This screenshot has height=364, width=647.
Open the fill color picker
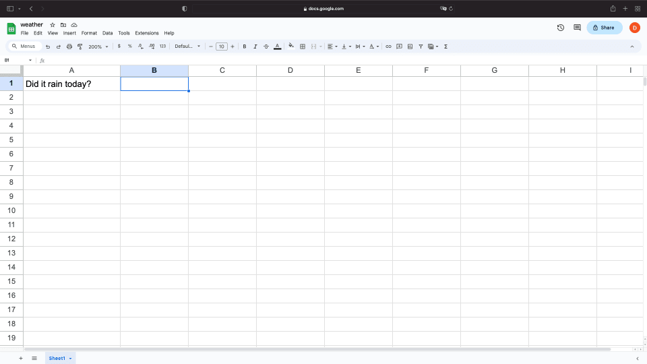point(290,47)
